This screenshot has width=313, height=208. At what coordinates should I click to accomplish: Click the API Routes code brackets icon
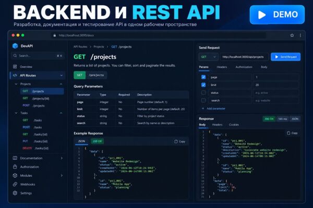click(x=15, y=75)
